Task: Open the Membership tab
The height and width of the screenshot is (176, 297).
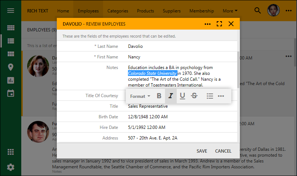Action: [x=202, y=11]
